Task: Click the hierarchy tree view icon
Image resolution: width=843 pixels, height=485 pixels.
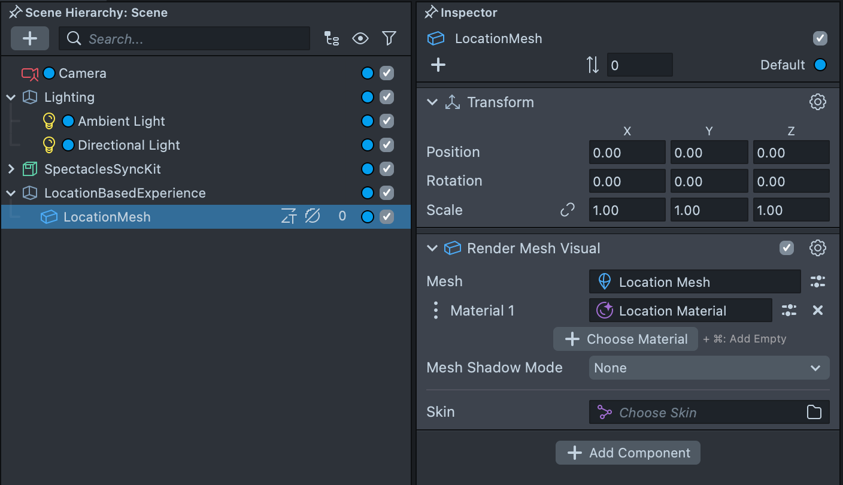Action: point(332,39)
